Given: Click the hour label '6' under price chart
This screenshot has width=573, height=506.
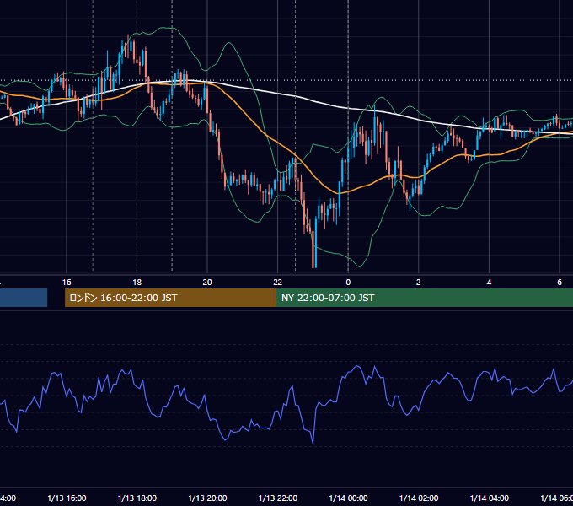Looking at the screenshot, I should pos(560,283).
